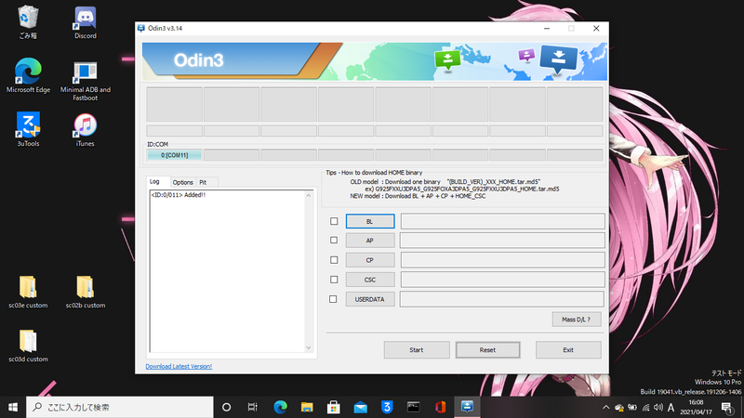Screen dimensions: 744x418
Task: Click the Exit button in Odin3
Action: tap(568, 350)
